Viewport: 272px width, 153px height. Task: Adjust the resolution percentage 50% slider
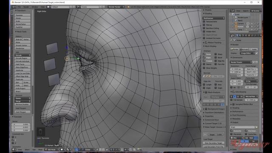236,75
